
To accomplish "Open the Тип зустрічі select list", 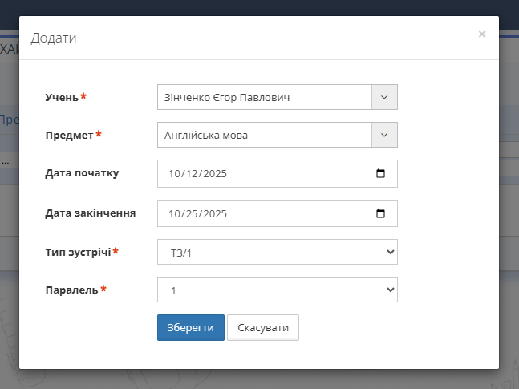I will [277, 252].
